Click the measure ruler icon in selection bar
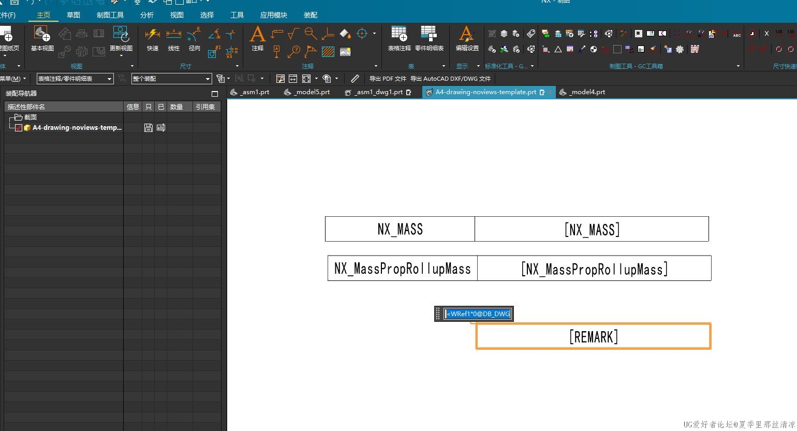Viewport: 797px width, 431px height. pos(355,79)
